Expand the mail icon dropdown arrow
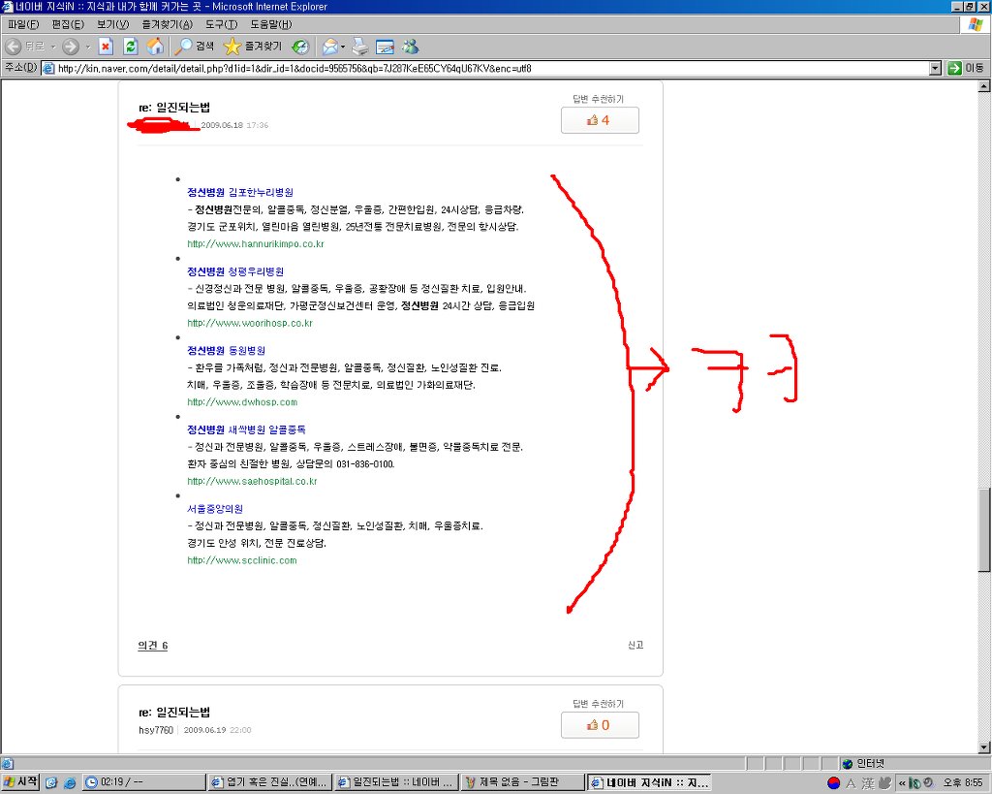992x794 pixels. tap(343, 47)
